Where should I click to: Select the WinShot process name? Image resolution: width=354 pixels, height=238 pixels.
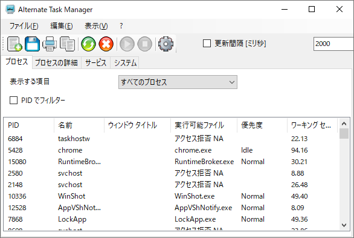click(x=71, y=196)
